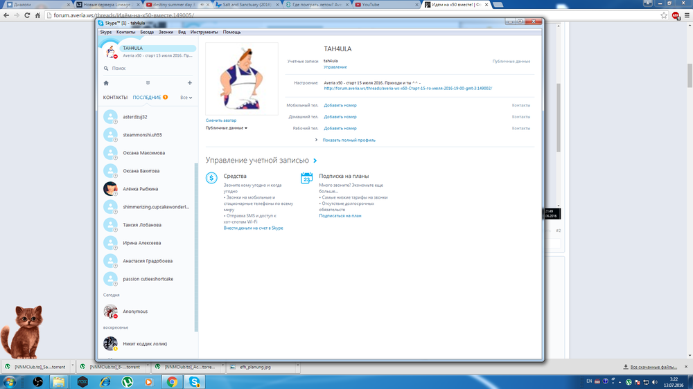The image size is (693, 389).
Task: Click the plus icon to add contact
Action: pyautogui.click(x=190, y=83)
